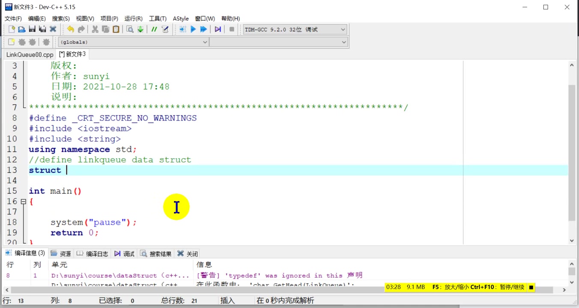Save all open files
The width and height of the screenshot is (579, 308).
(42, 29)
